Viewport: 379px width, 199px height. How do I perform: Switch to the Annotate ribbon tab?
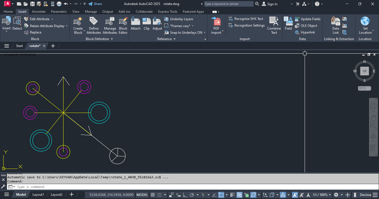coord(39,12)
